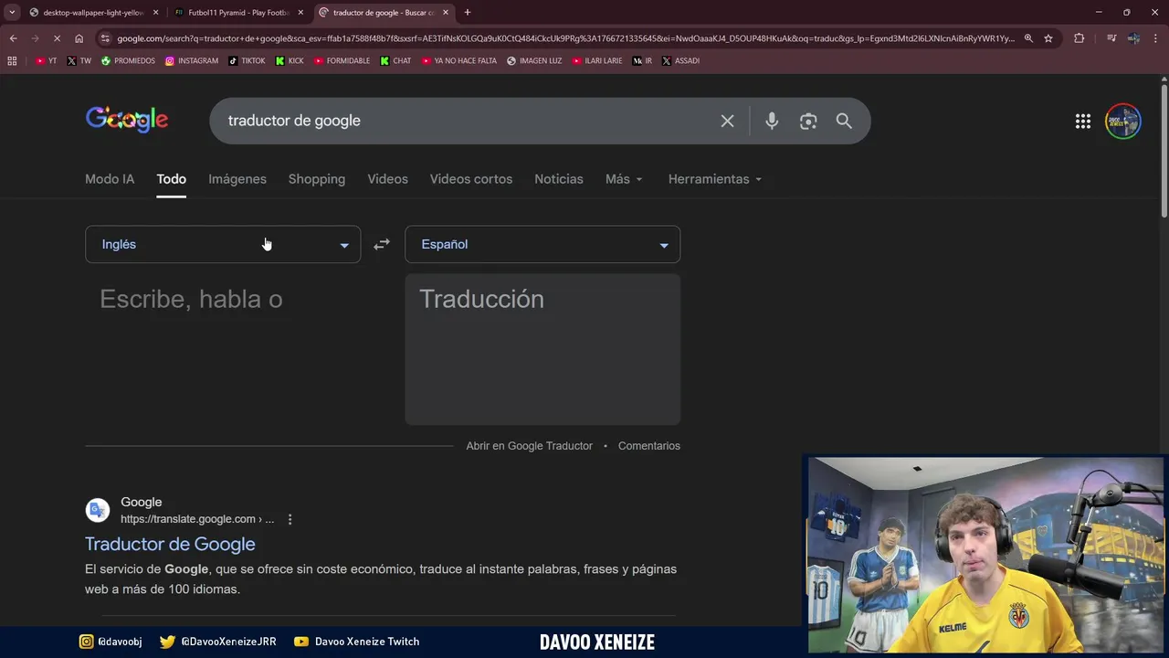Open the media control icon in toolbar
The image size is (1169, 658).
coord(1111,38)
